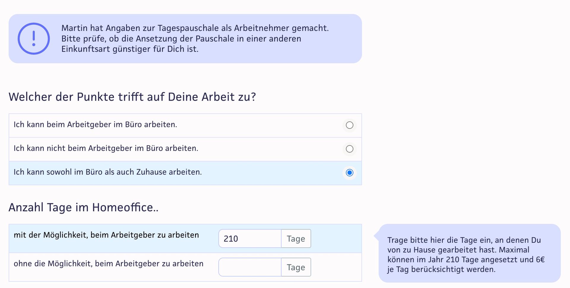Image resolution: width=570 pixels, height=288 pixels.
Task: Click the text 'Ich kann beim Arbeitgeber im Büro arbeiten.'
Action: (x=95, y=125)
